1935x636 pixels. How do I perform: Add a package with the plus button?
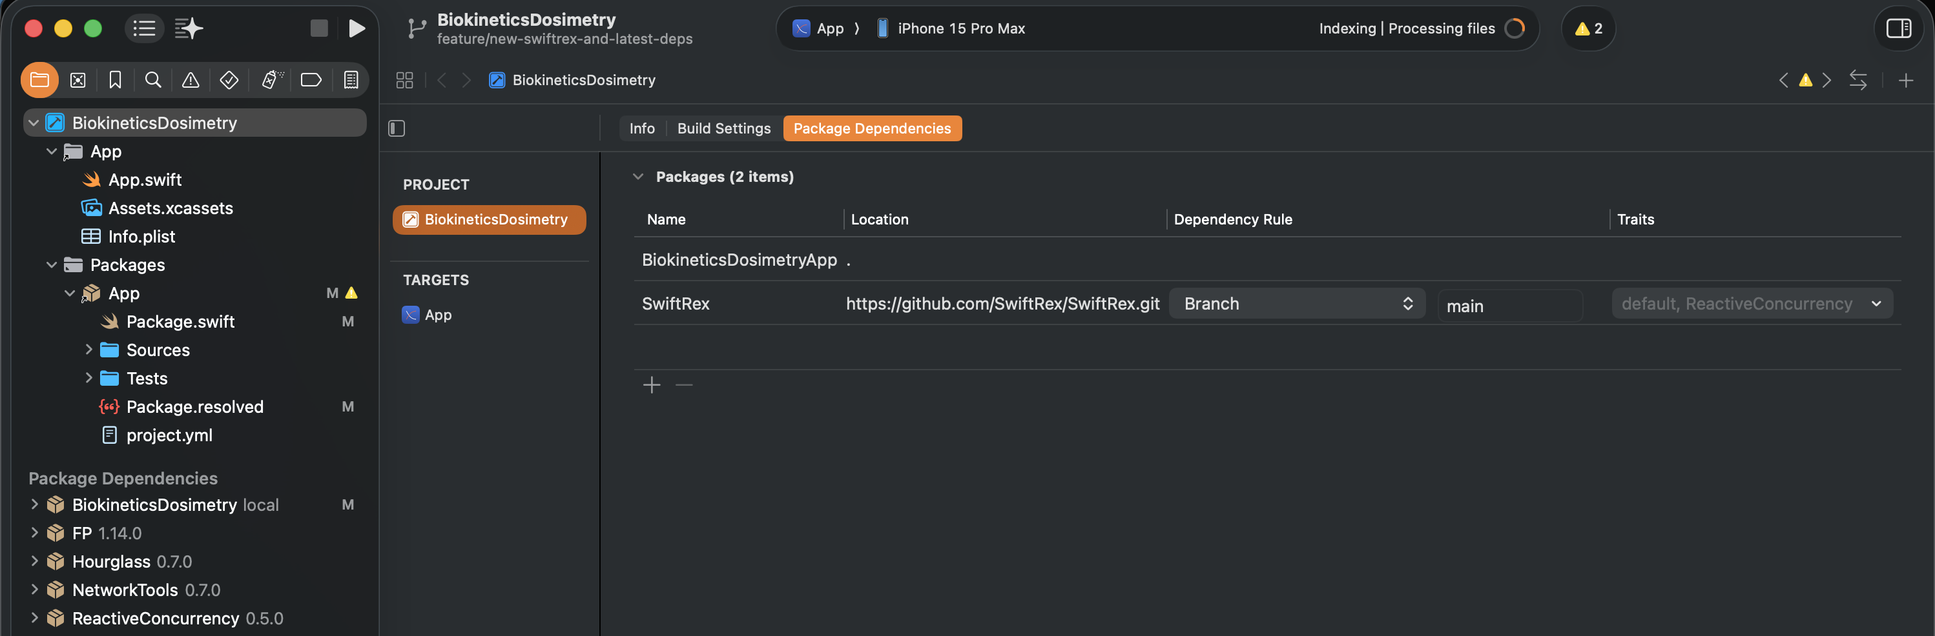651,386
